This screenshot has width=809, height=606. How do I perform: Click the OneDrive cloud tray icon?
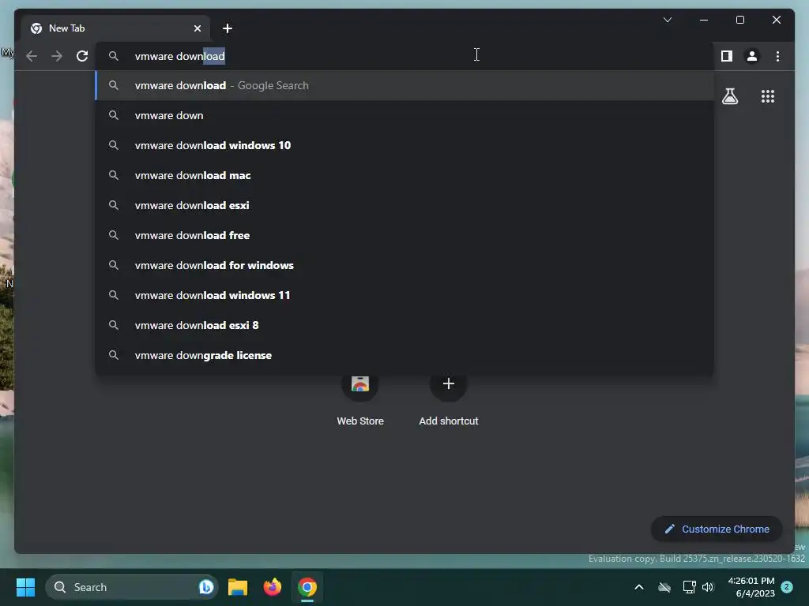664,587
